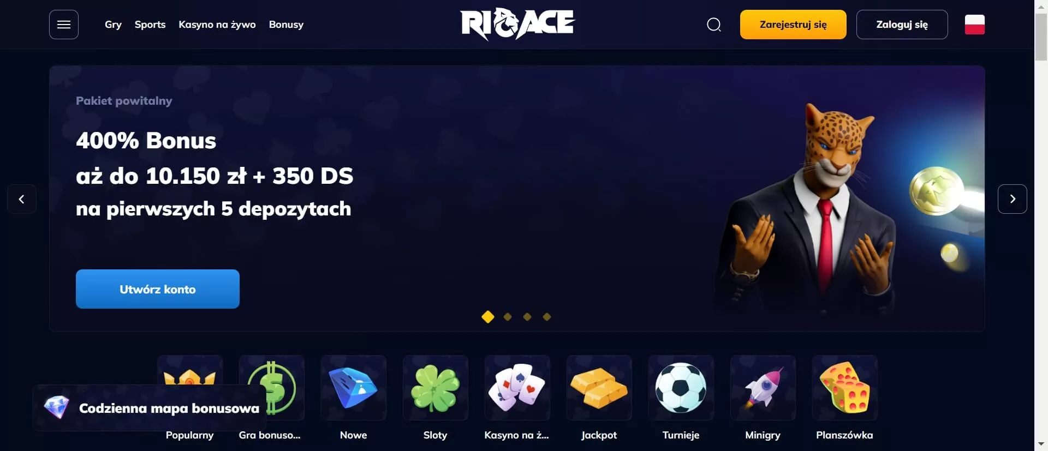1048x451 pixels.
Task: Open the Planszówka dice category
Action: (x=845, y=388)
